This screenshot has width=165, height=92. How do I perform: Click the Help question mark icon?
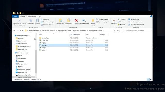(x=151, y=16)
